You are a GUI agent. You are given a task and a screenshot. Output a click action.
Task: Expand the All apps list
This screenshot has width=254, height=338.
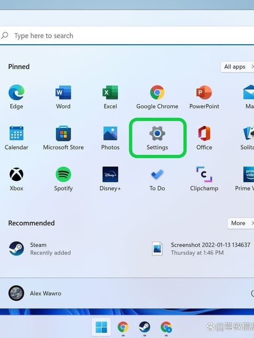[237, 67]
